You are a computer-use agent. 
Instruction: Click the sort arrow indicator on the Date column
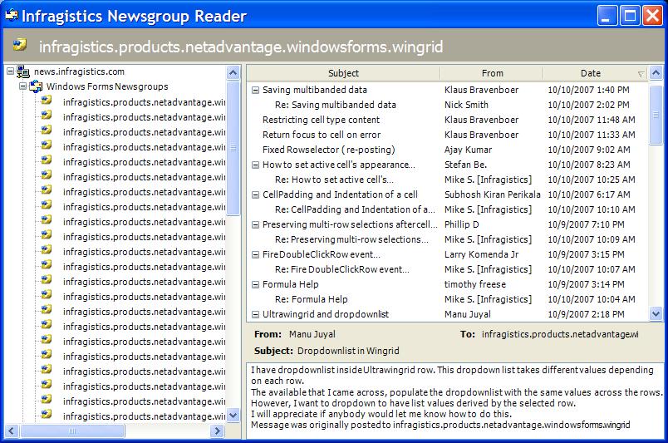click(x=641, y=74)
